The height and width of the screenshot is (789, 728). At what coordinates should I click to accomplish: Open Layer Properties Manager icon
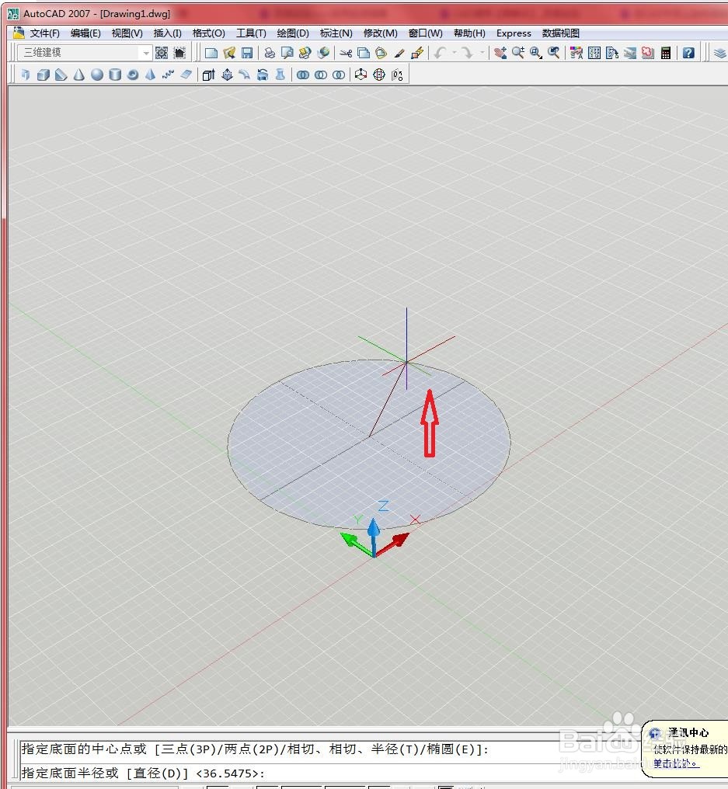[720, 53]
